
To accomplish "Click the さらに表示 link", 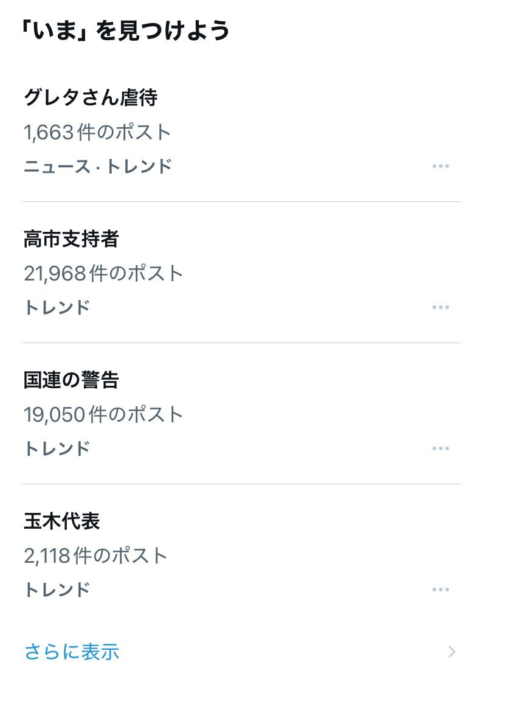I will [72, 652].
